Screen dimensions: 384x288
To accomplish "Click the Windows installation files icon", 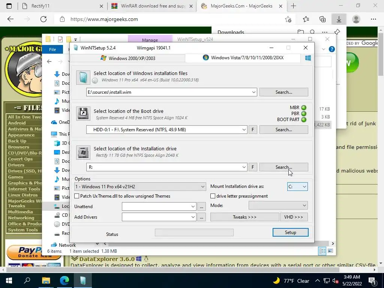I will [83, 78].
